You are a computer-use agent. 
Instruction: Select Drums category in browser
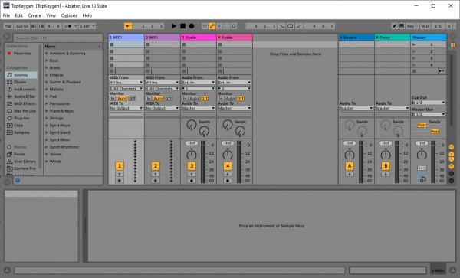point(21,82)
